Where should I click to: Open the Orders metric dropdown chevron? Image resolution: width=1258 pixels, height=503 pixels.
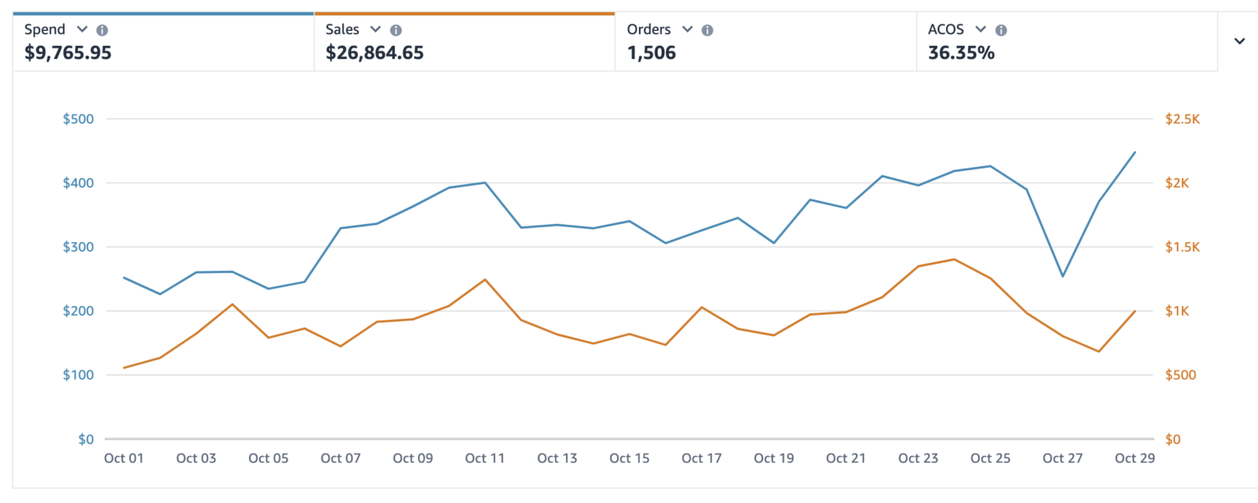click(x=687, y=29)
